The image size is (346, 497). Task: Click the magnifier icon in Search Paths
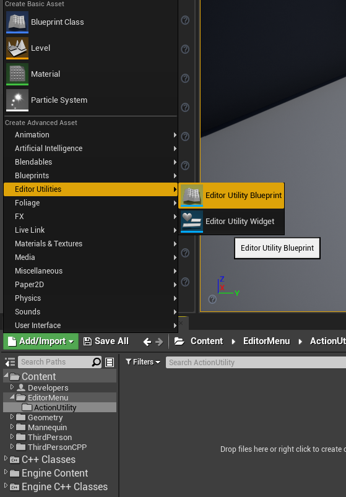click(x=97, y=362)
